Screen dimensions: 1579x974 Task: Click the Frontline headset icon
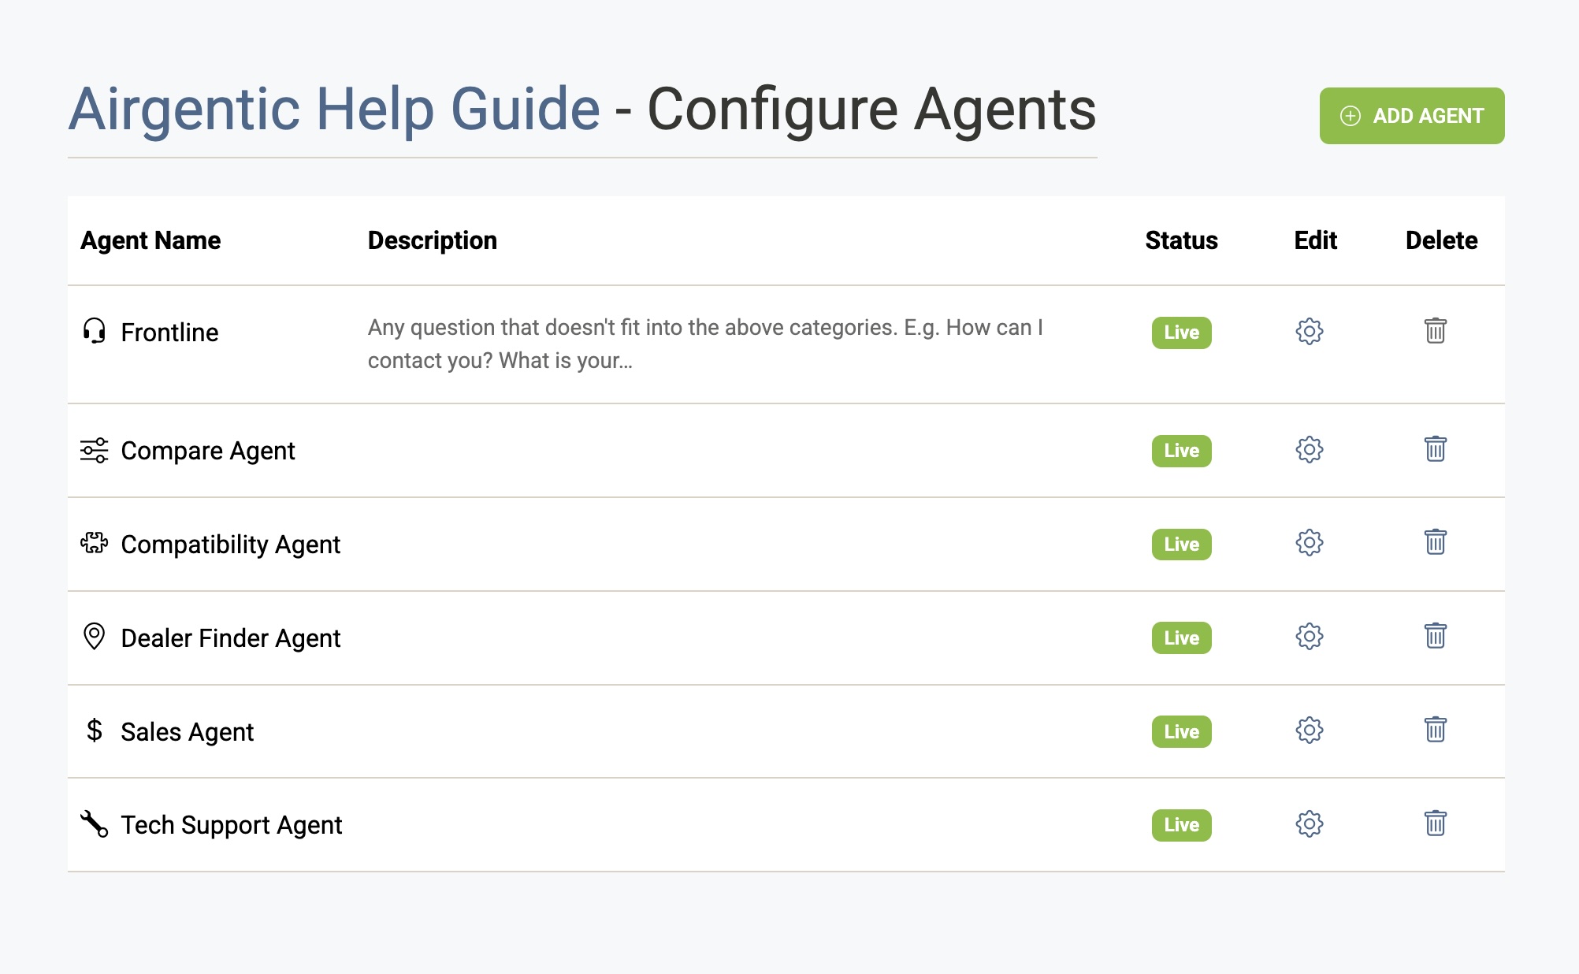point(94,331)
